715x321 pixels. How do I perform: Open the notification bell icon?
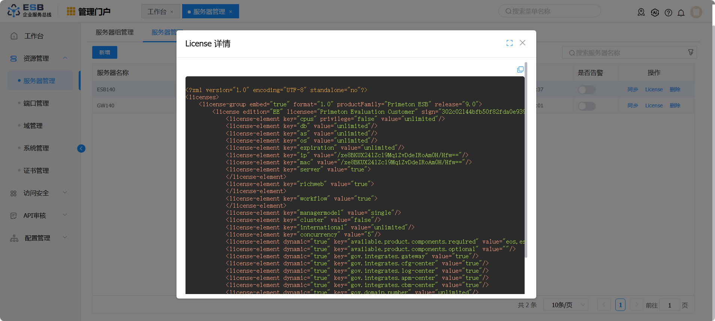pyautogui.click(x=681, y=13)
